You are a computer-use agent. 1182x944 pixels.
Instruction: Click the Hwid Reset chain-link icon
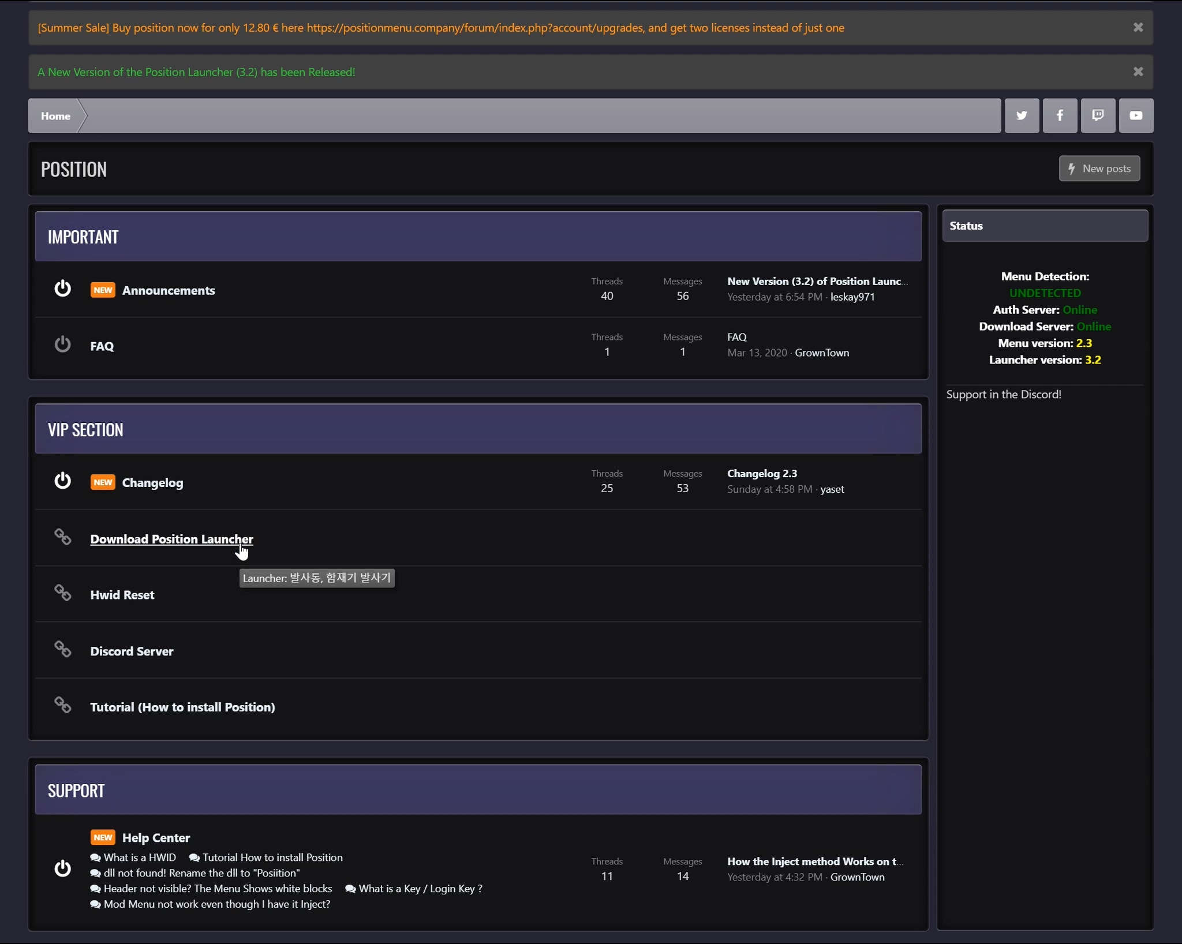click(x=62, y=593)
